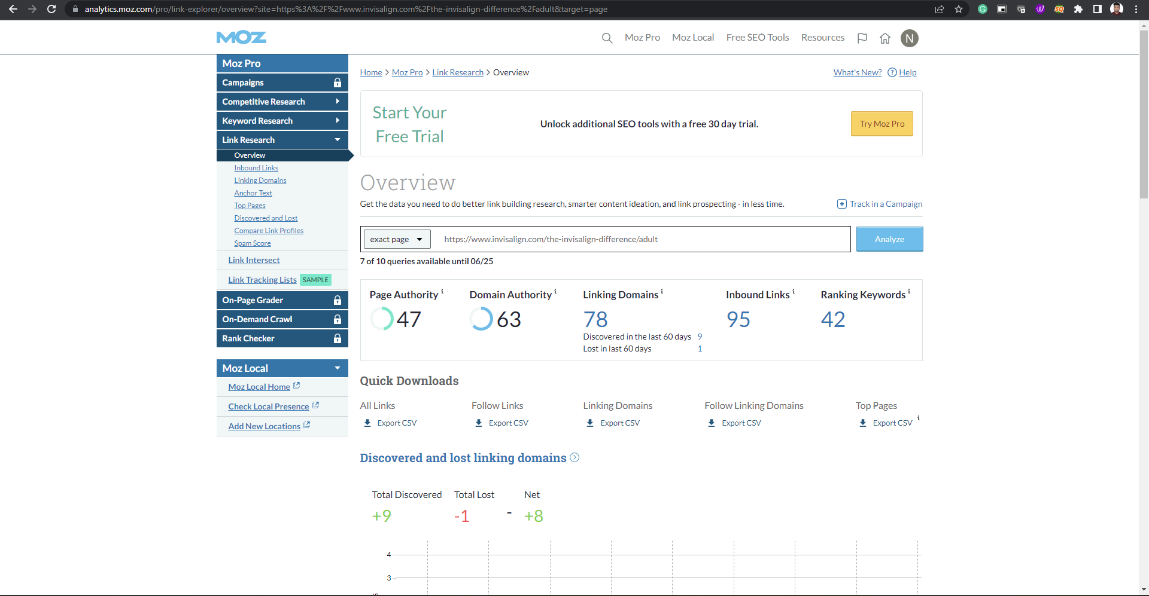Open Chrome three-dot menu
The image size is (1149, 596).
pos(1136,9)
